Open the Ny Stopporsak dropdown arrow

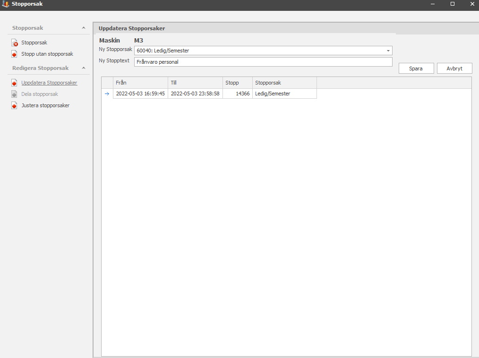[x=388, y=51]
